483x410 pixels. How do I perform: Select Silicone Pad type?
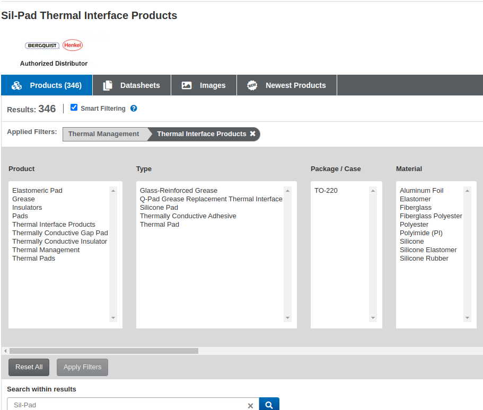(159, 208)
